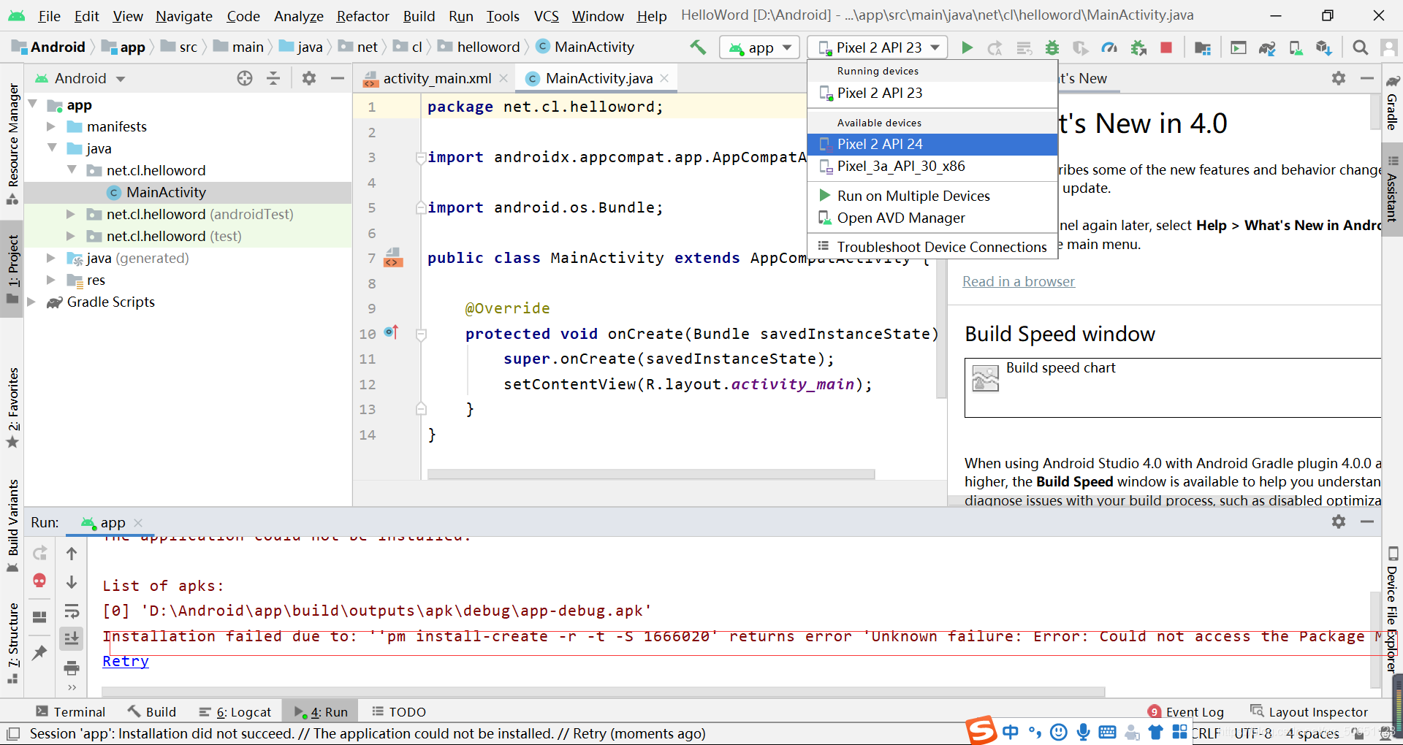Screen dimensions: 1403x745
Task: Click the red skull Stop icon in Run panel
Action: [39, 581]
